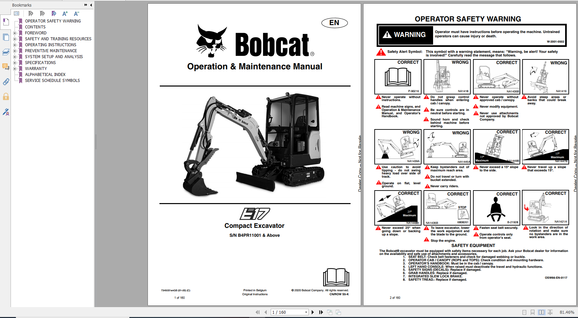Go to the first page
The image size is (578, 318).
point(257,312)
